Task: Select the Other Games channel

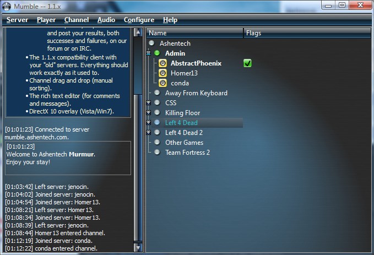Action: pos(185,143)
